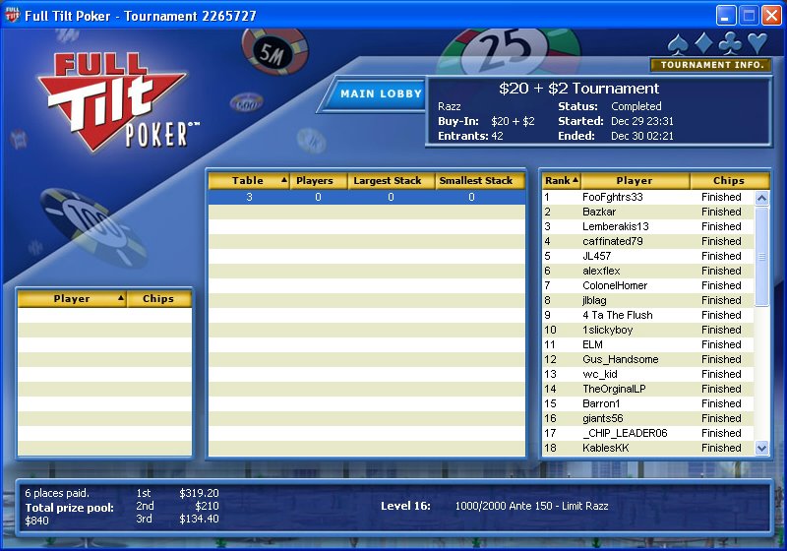
Task: Select player alexflex row
Action: click(x=648, y=271)
